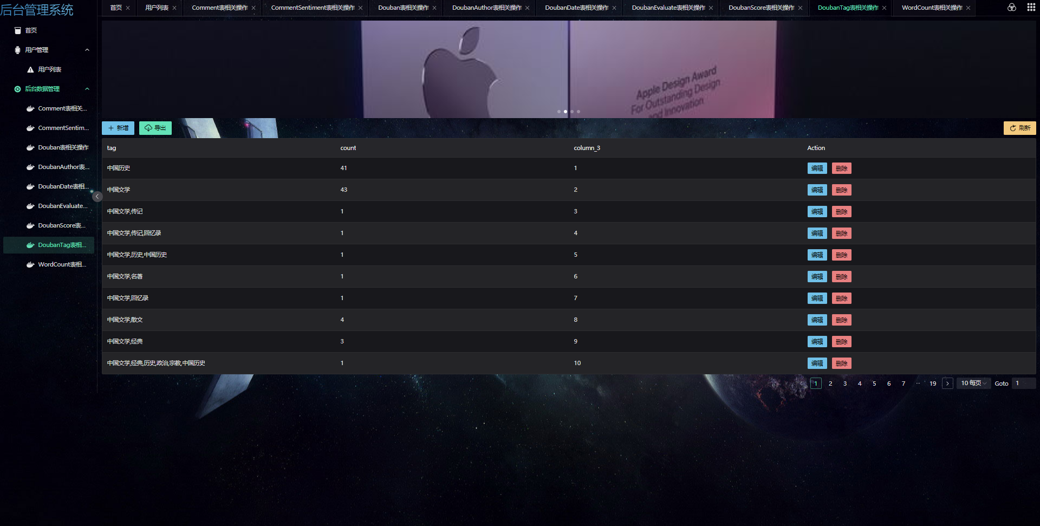Viewport: 1040px width, 526px height.
Task: Click the 导出 export button
Action: click(155, 128)
